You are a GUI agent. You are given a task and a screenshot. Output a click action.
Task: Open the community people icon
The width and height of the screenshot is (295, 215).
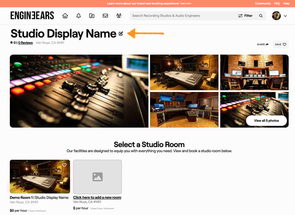tap(119, 16)
